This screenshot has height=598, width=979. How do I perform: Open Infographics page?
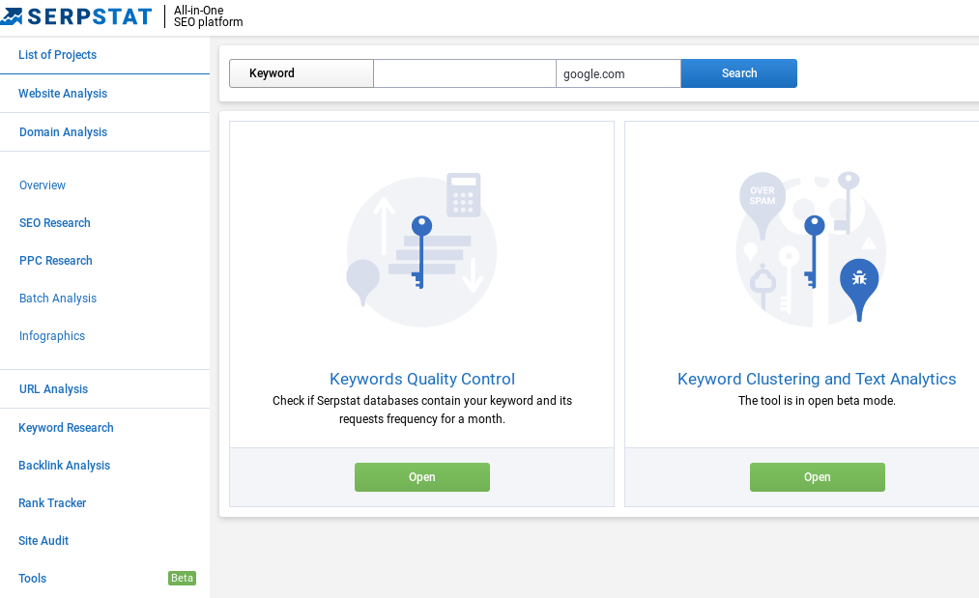click(52, 336)
